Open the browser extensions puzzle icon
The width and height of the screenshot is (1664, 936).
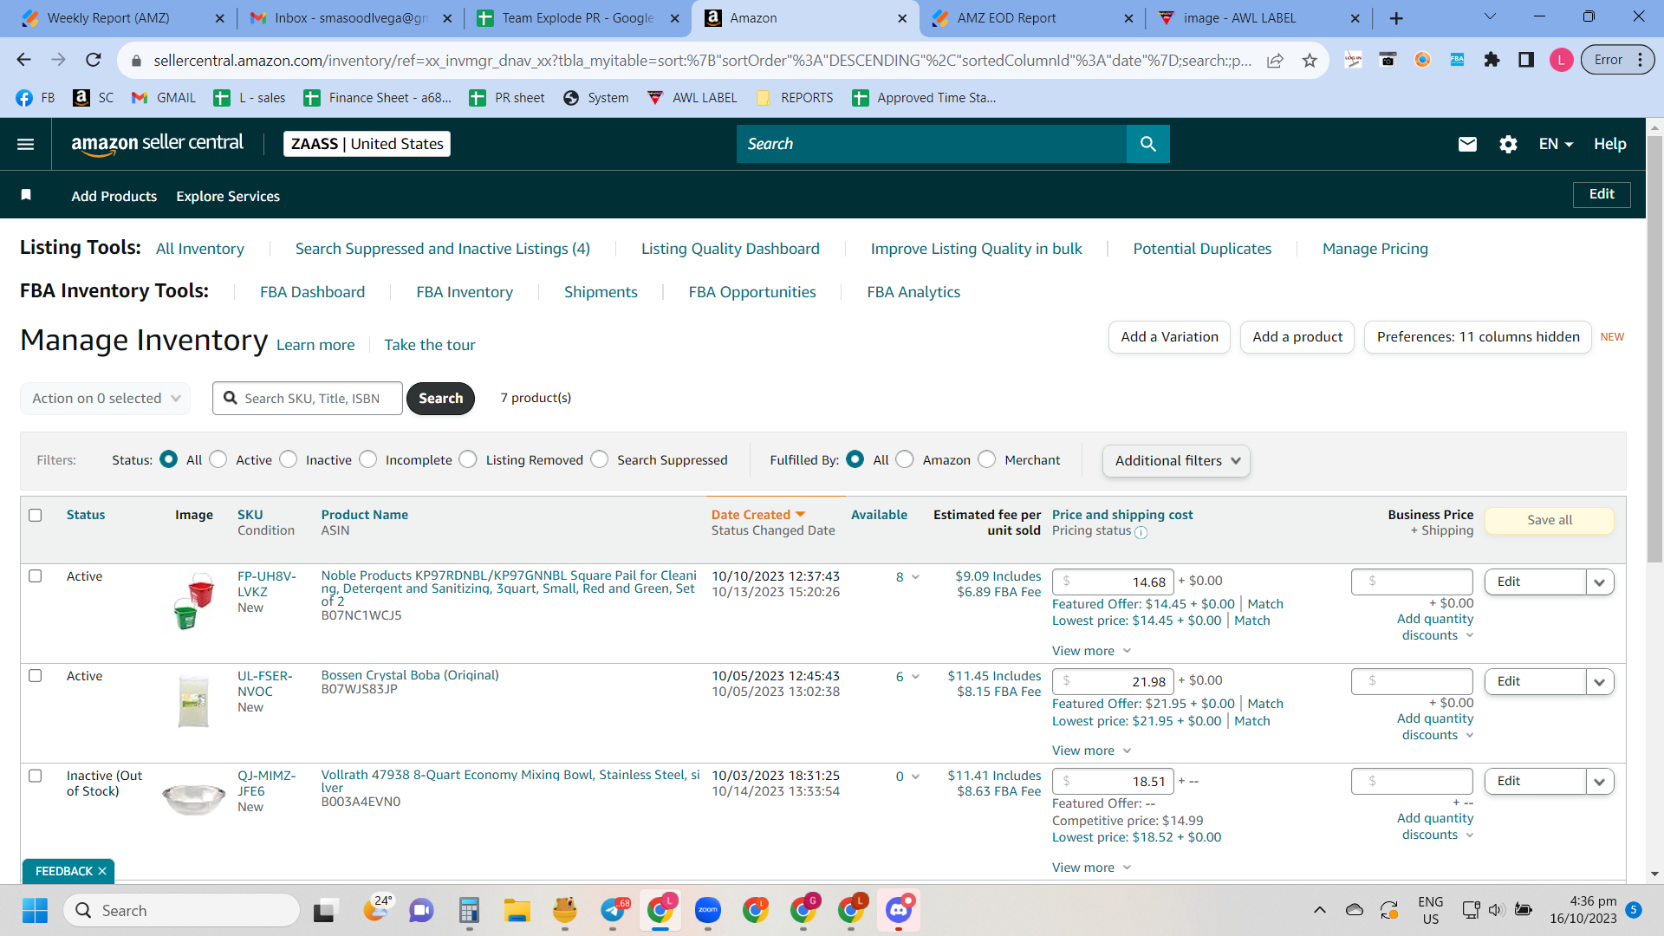point(1492,60)
